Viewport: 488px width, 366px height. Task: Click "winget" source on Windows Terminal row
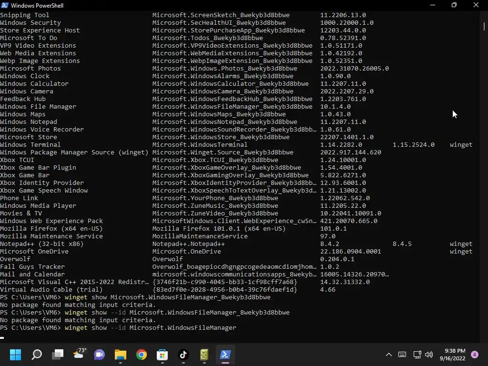(x=461, y=145)
